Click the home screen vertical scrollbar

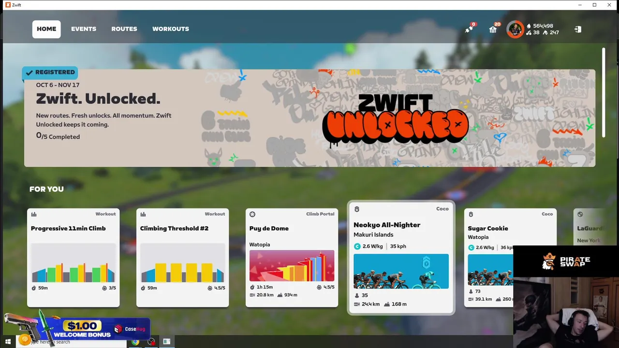pos(604,92)
